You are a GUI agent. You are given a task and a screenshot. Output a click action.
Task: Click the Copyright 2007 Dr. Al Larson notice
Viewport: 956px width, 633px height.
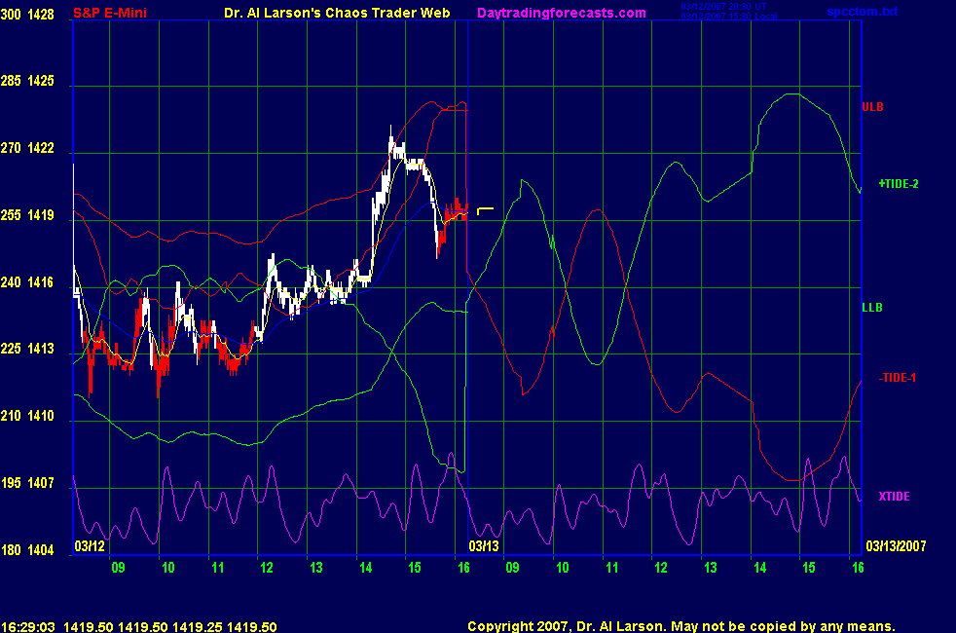tap(680, 627)
